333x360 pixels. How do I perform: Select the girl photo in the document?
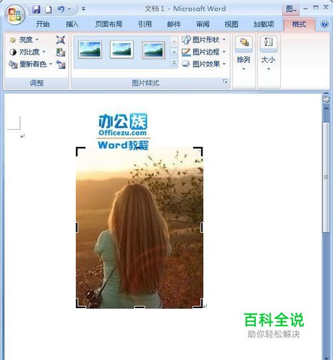click(139, 228)
